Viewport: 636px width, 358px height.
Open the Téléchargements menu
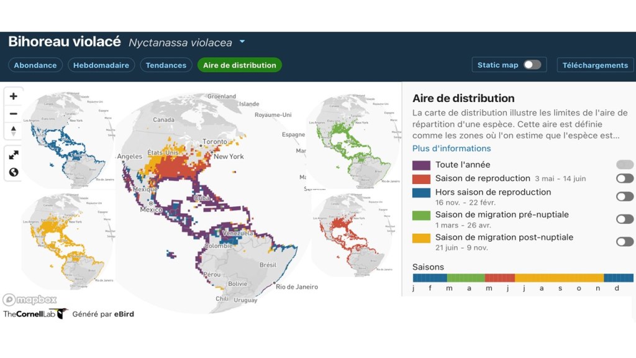(x=595, y=65)
